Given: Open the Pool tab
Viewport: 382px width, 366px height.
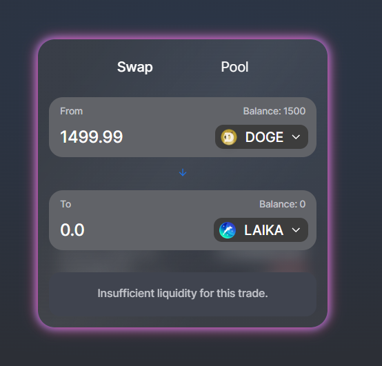Looking at the screenshot, I should (234, 67).
